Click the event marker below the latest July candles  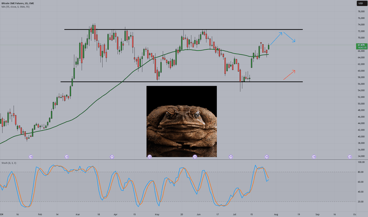267,157
